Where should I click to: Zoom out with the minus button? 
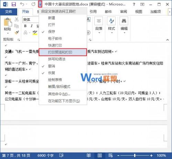(x=118, y=156)
